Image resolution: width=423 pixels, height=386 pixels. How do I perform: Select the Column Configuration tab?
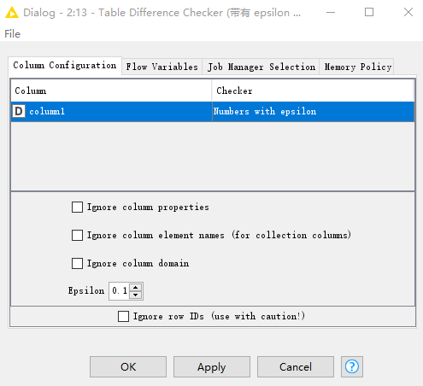tap(65, 66)
